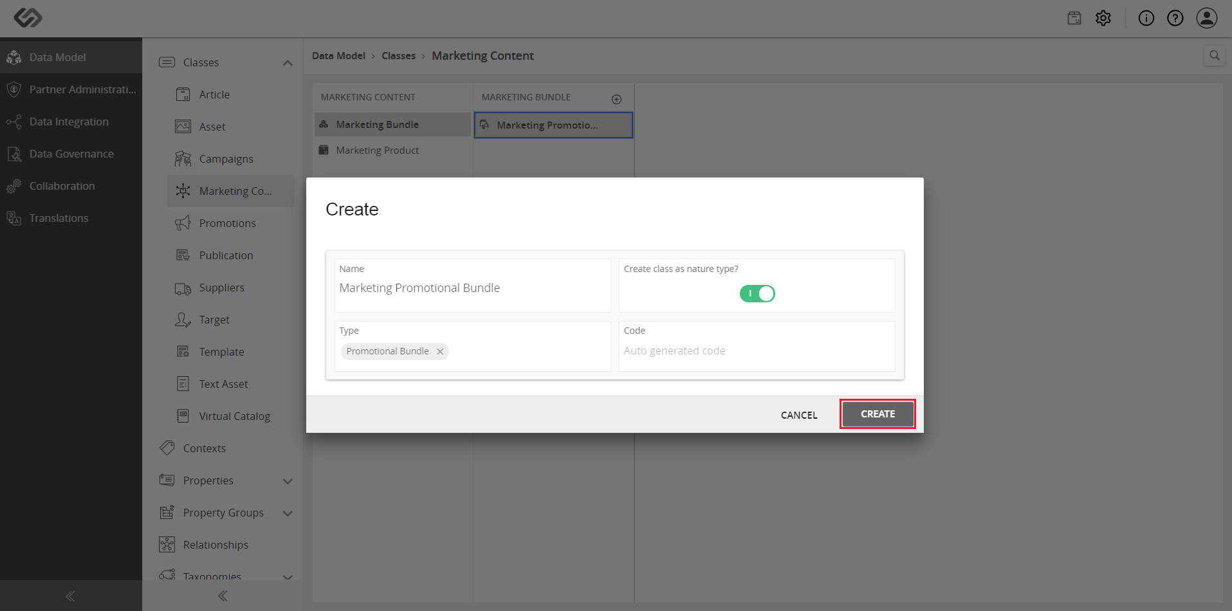Click the CREATE button
Image resolution: width=1232 pixels, height=611 pixels.
878,414
